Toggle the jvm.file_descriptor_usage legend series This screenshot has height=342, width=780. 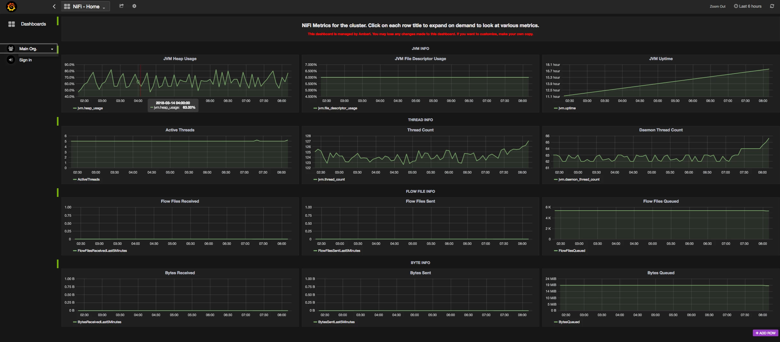click(338, 108)
